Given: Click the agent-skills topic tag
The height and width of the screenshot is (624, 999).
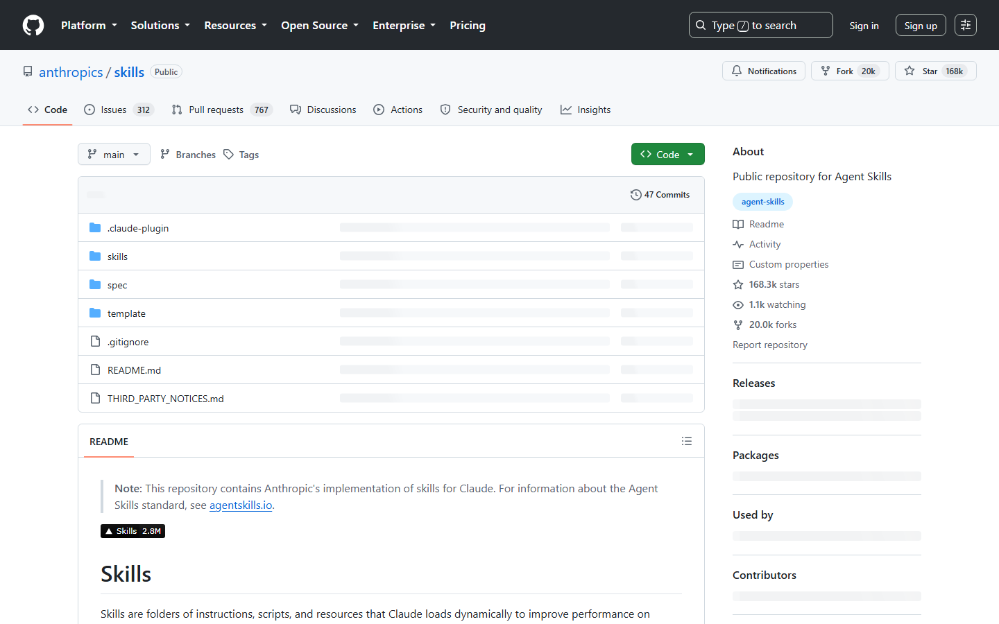Looking at the screenshot, I should click(762, 202).
